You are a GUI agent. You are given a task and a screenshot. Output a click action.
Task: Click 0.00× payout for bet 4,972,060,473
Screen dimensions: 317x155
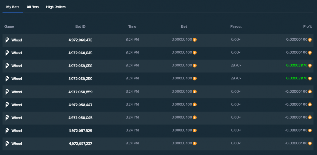click(236, 40)
